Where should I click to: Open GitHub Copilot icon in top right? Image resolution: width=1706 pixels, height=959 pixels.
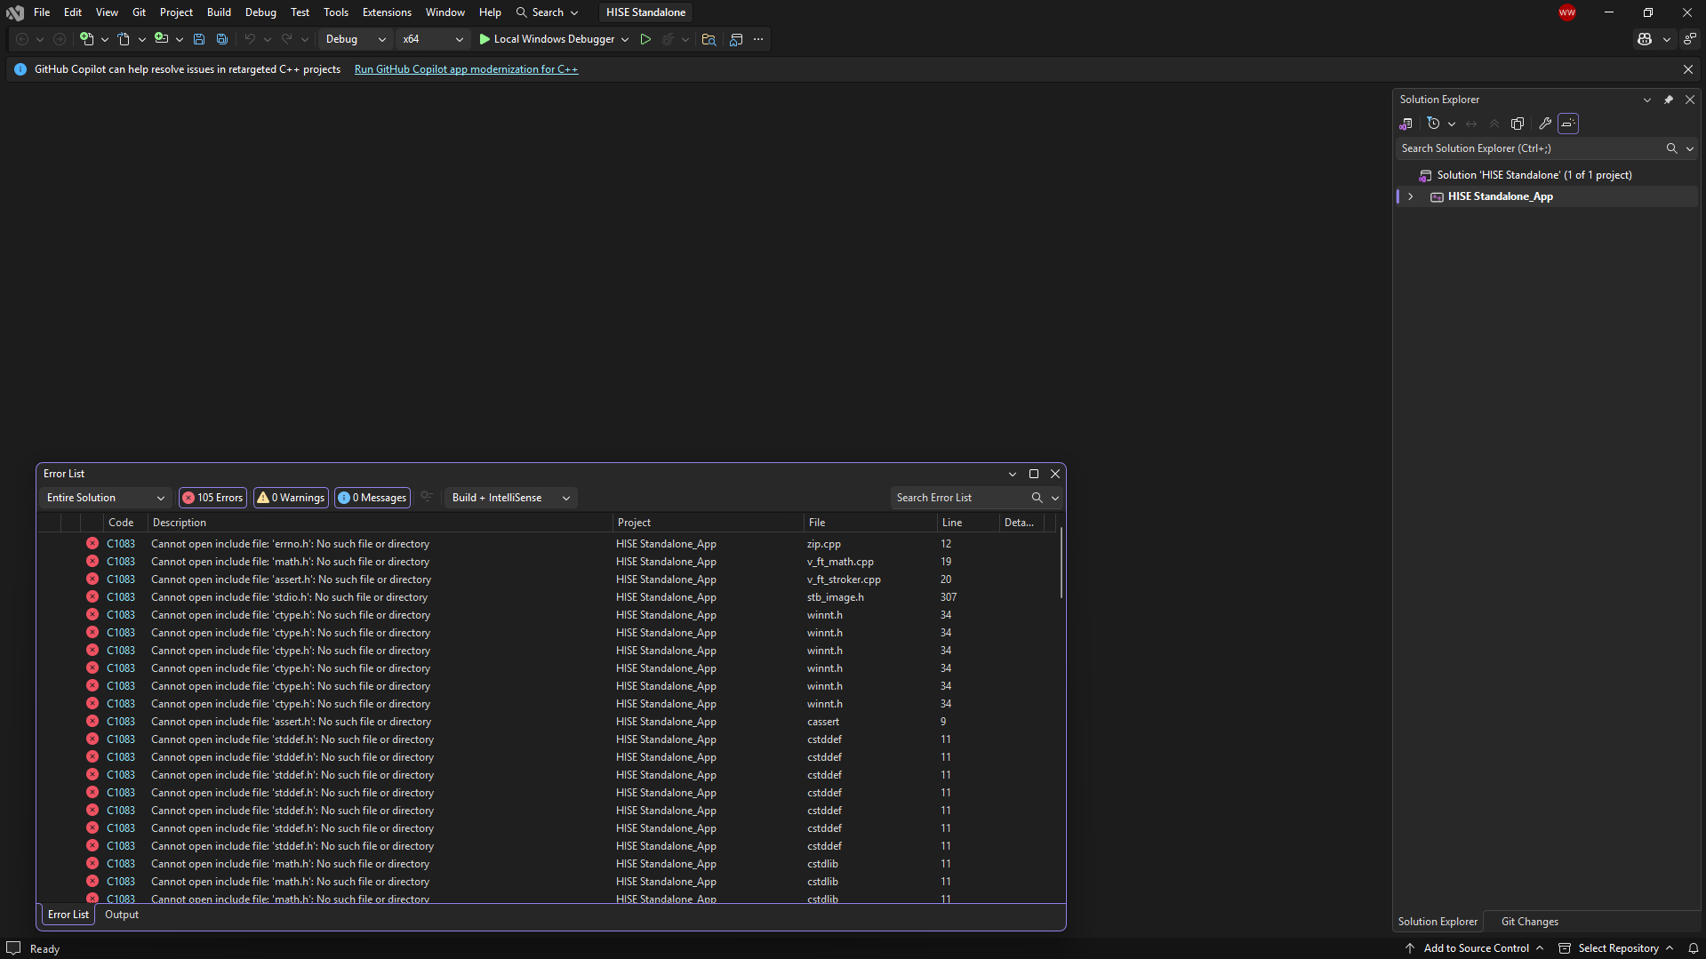point(1645,39)
